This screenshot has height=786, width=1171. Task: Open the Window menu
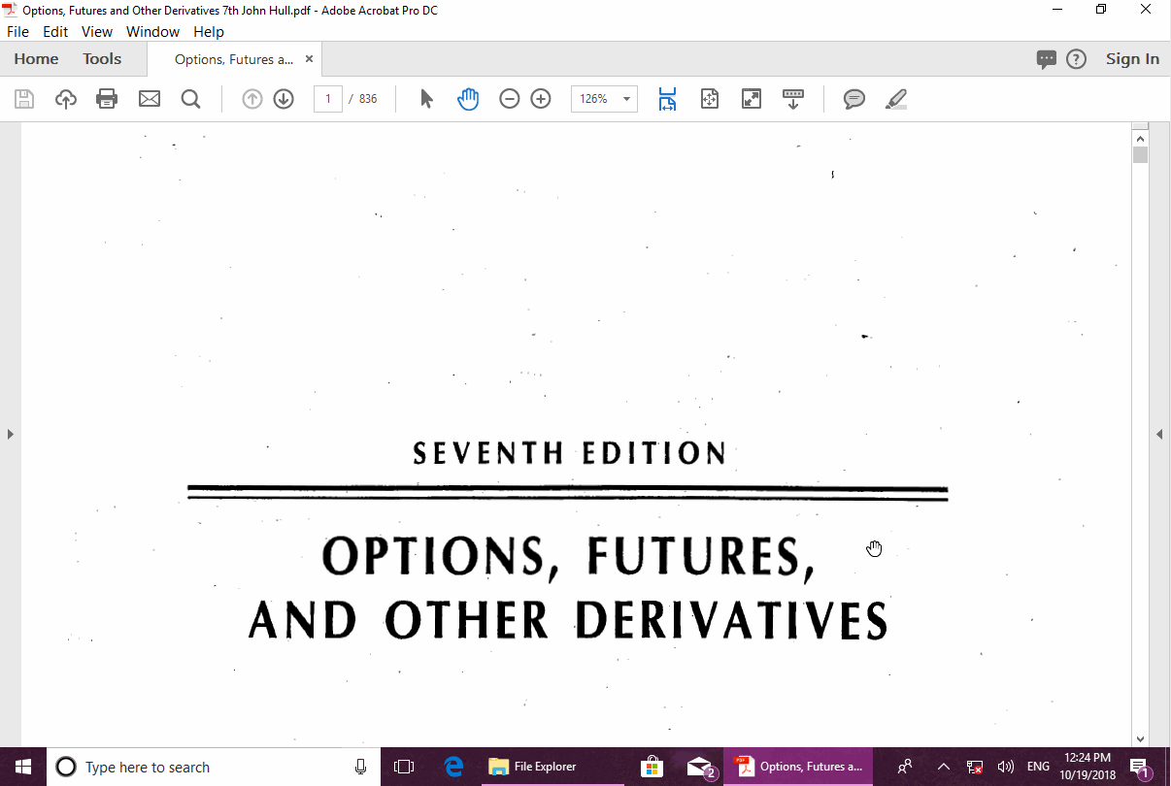pos(153,32)
